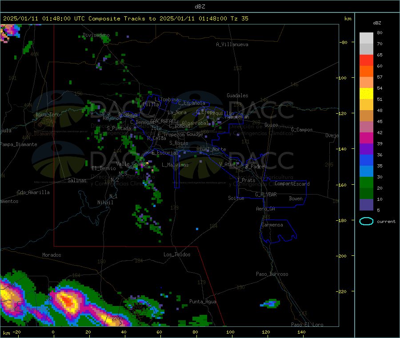Click the 'Tz 35' threshold text
The image size is (400, 338).
point(239,19)
